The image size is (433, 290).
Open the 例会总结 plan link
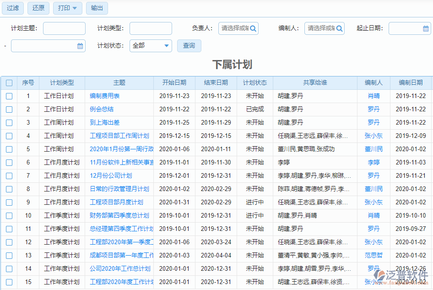[x=101, y=109]
